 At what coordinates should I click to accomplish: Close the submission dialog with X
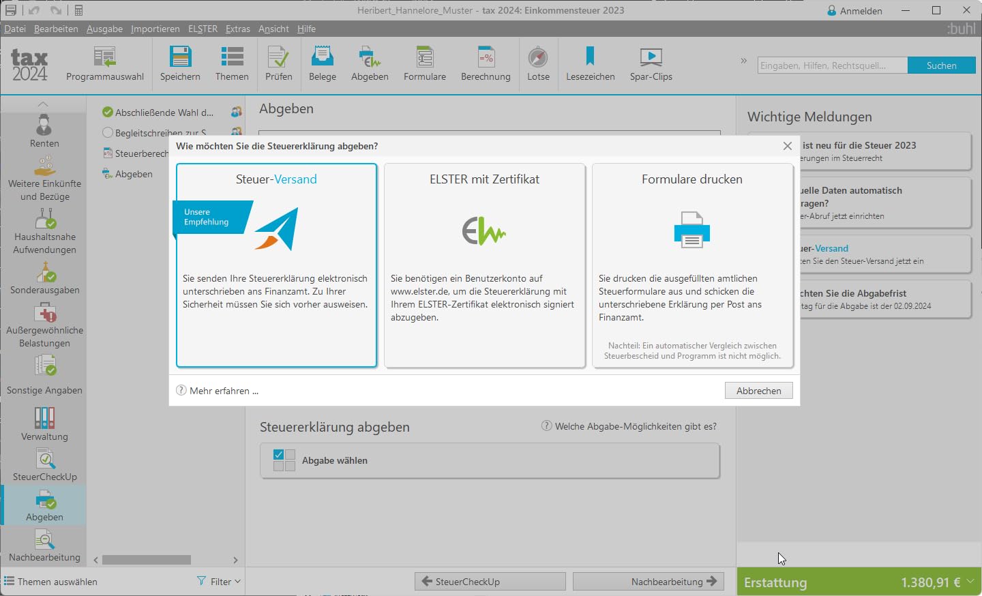coord(788,146)
